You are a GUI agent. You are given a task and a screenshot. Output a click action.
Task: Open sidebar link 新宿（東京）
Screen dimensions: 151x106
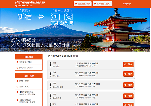29,81
